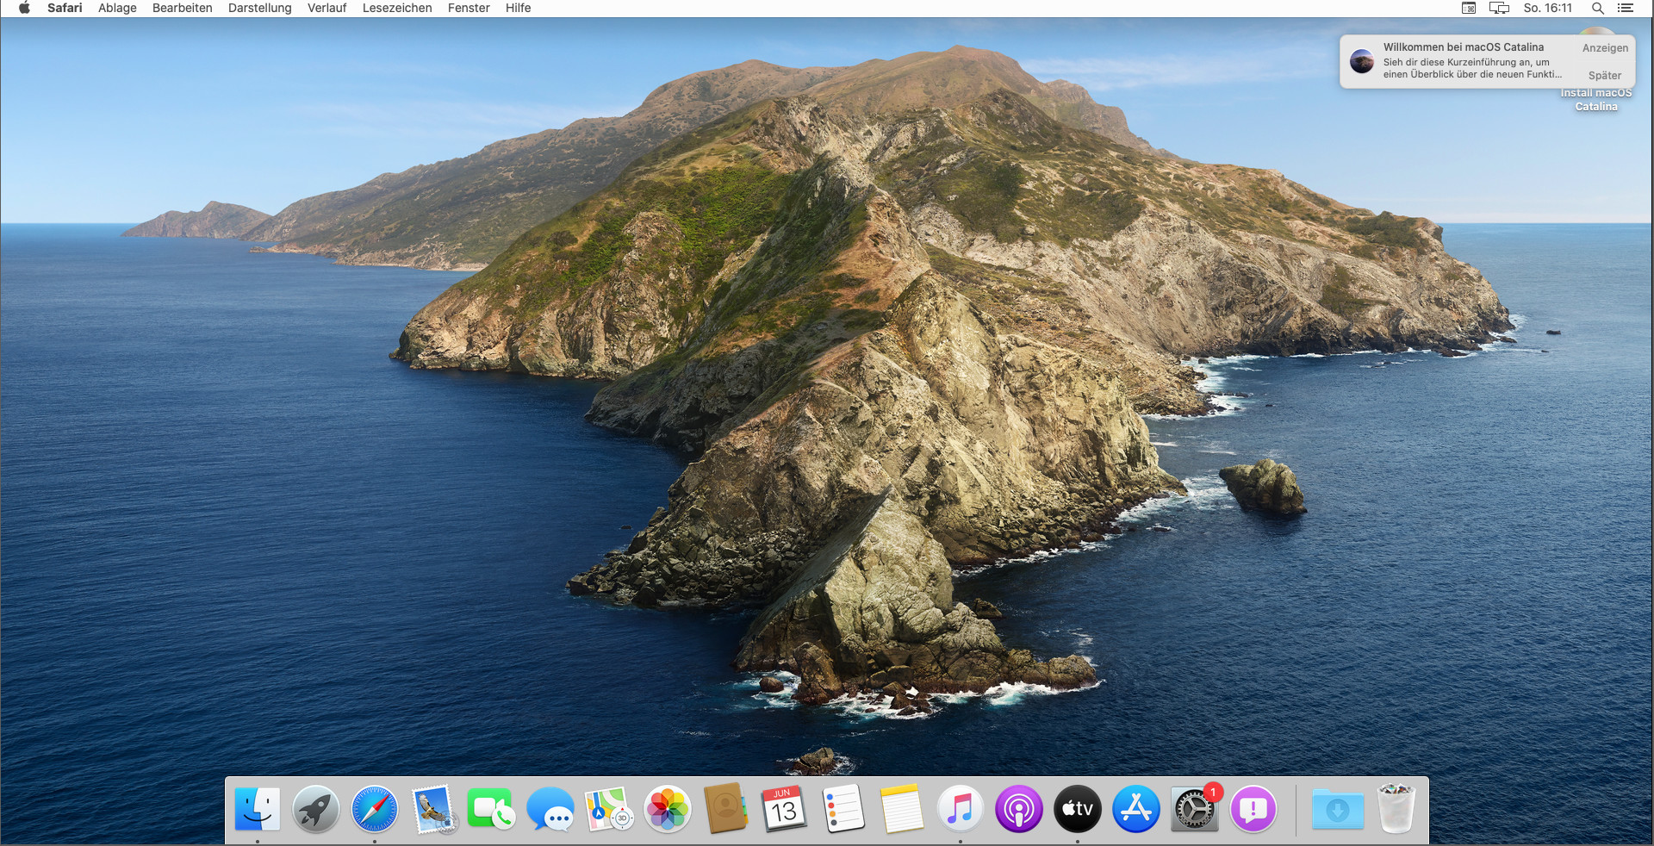1654x846 pixels.
Task: Open the yellow Notes app icon
Action: [902, 810]
